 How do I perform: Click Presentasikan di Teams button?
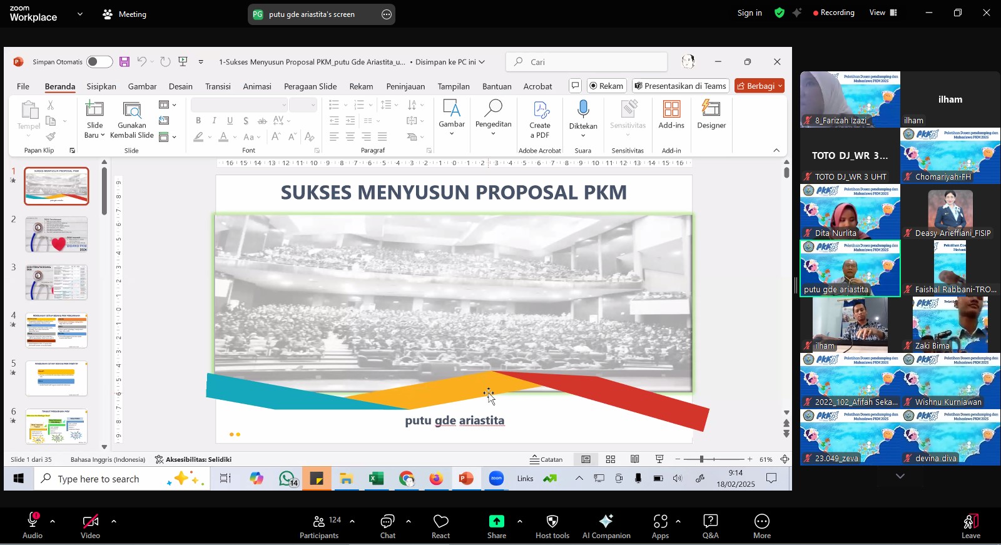[680, 86]
